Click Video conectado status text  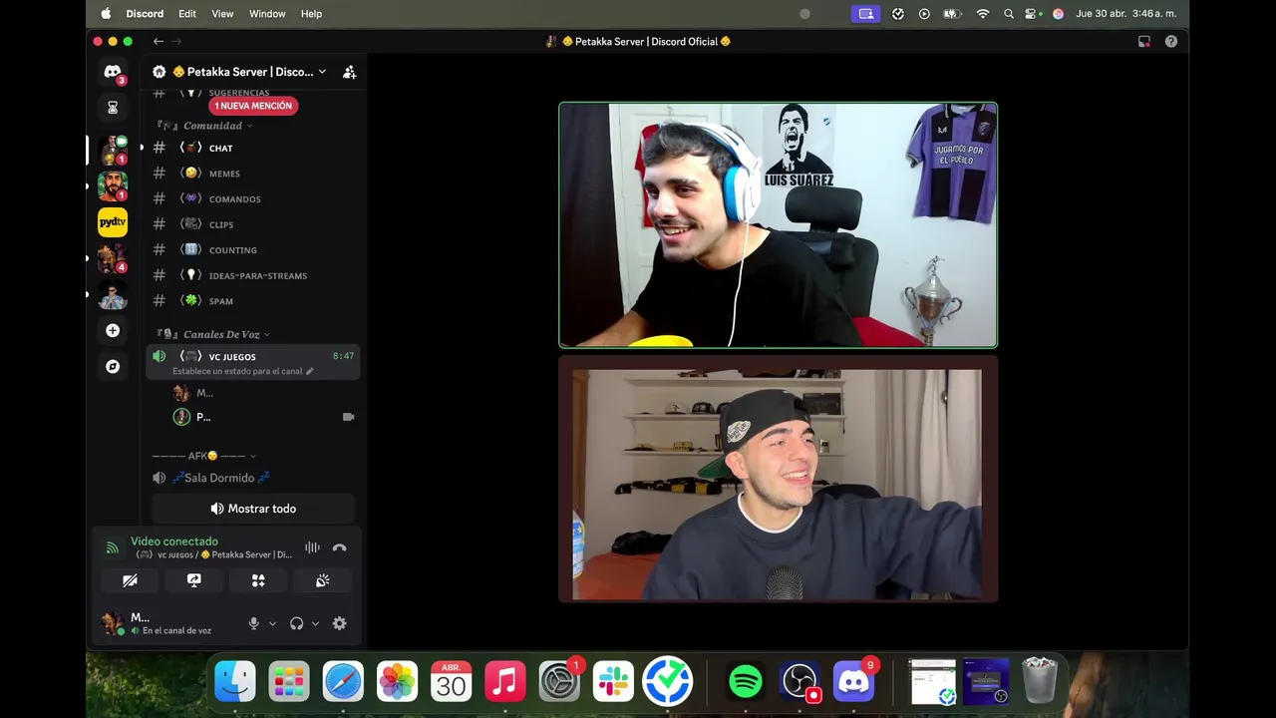click(174, 541)
